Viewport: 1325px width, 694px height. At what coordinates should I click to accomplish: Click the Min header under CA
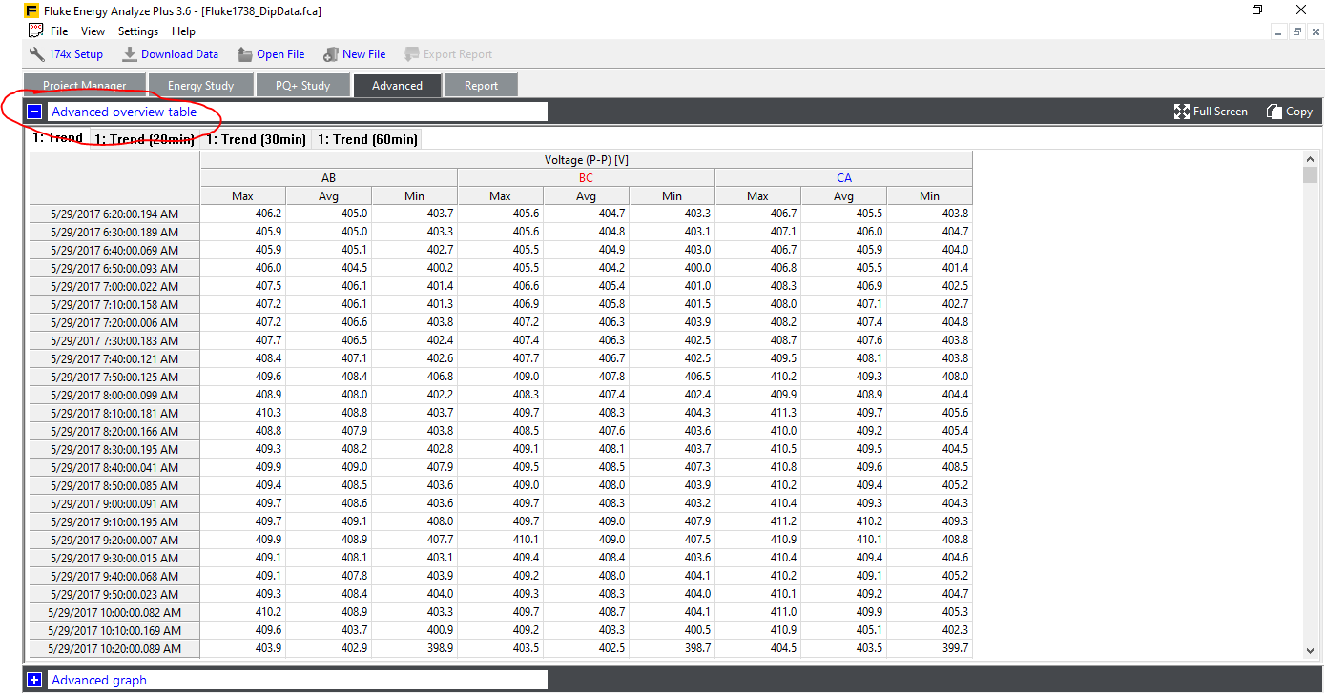tap(930, 196)
